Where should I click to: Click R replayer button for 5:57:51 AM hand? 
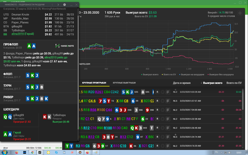click(157, 101)
